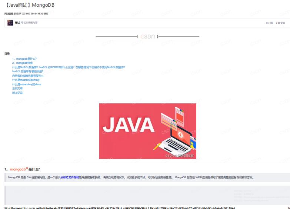Click the 0 订阅 subscriber count
Screen dimensions: 290x209
tap(269, 23)
